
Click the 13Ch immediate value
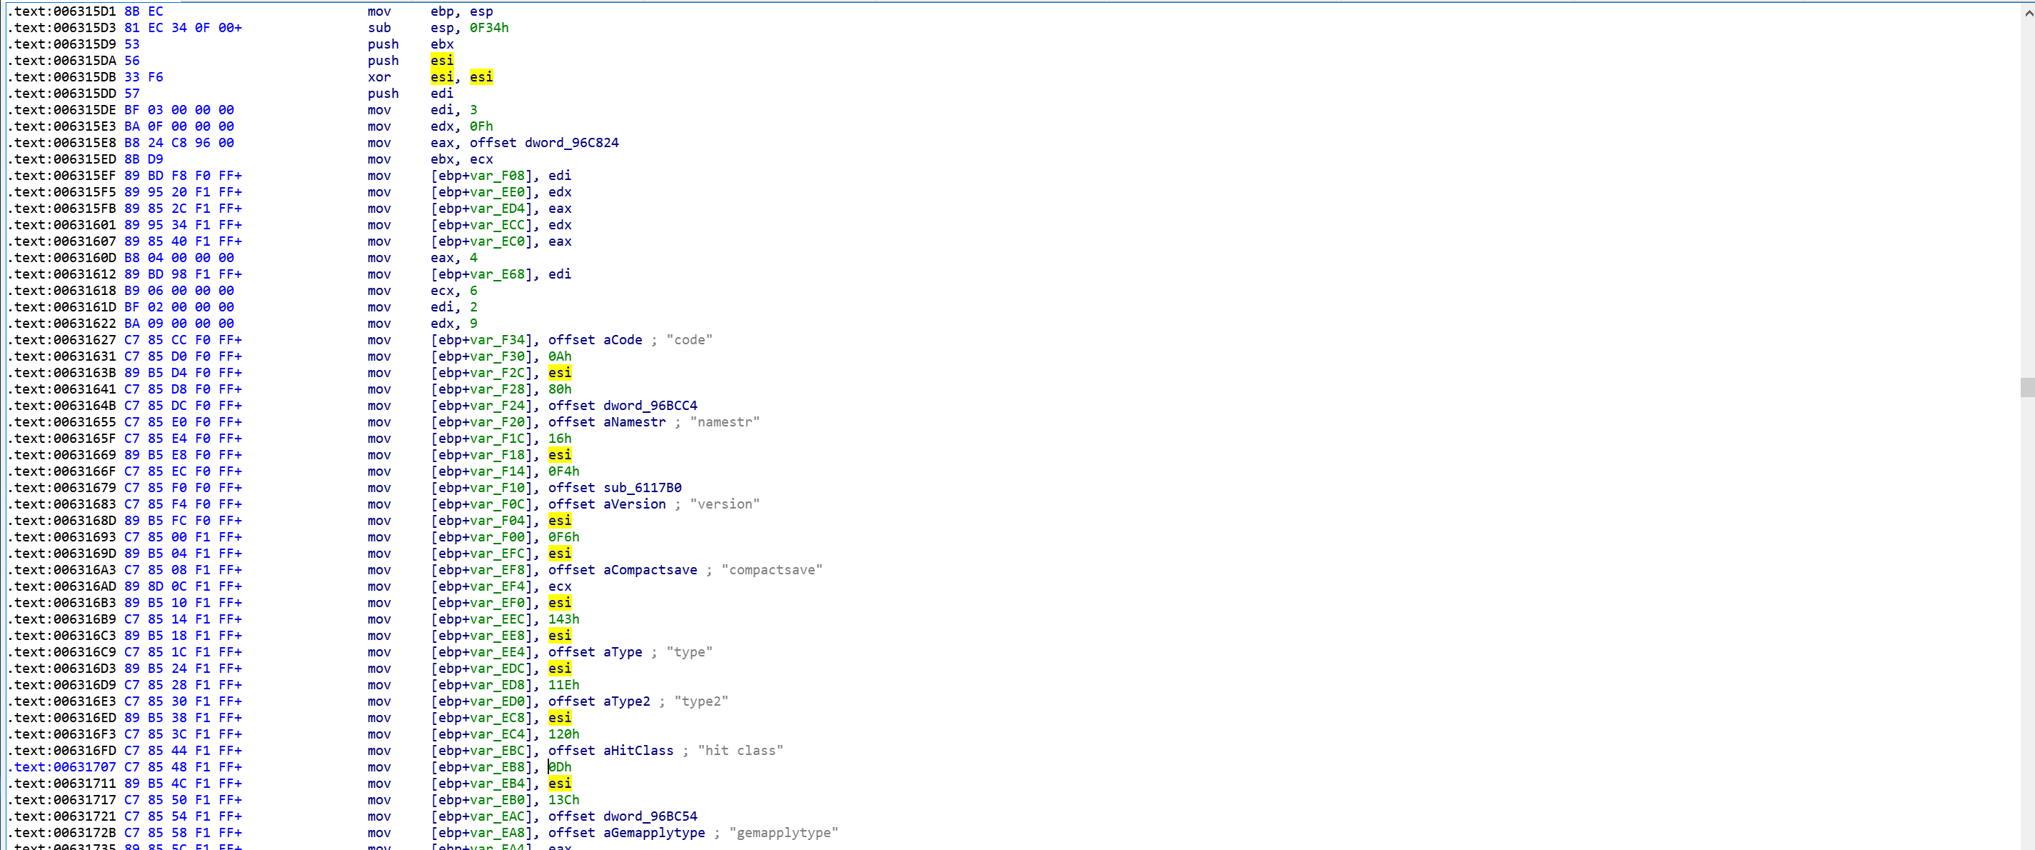point(564,800)
